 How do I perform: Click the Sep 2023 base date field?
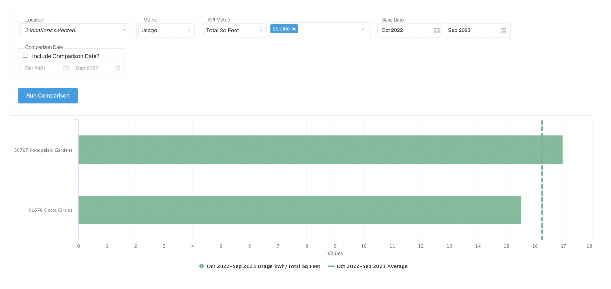(x=471, y=31)
